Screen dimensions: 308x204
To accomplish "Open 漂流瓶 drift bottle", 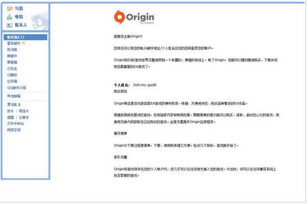I will coord(12,105).
